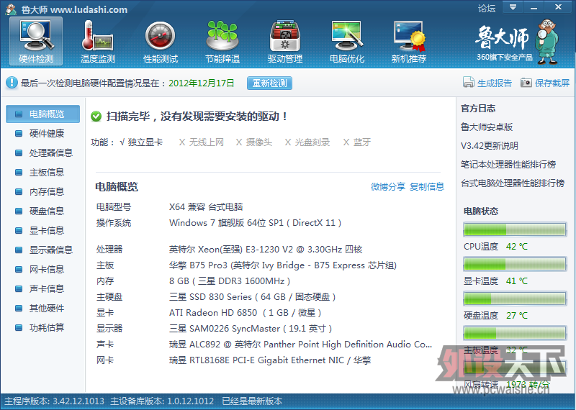This screenshot has height=410, width=576.
Task: Open the title bar dropdown menu arrow
Action: (x=513, y=7)
